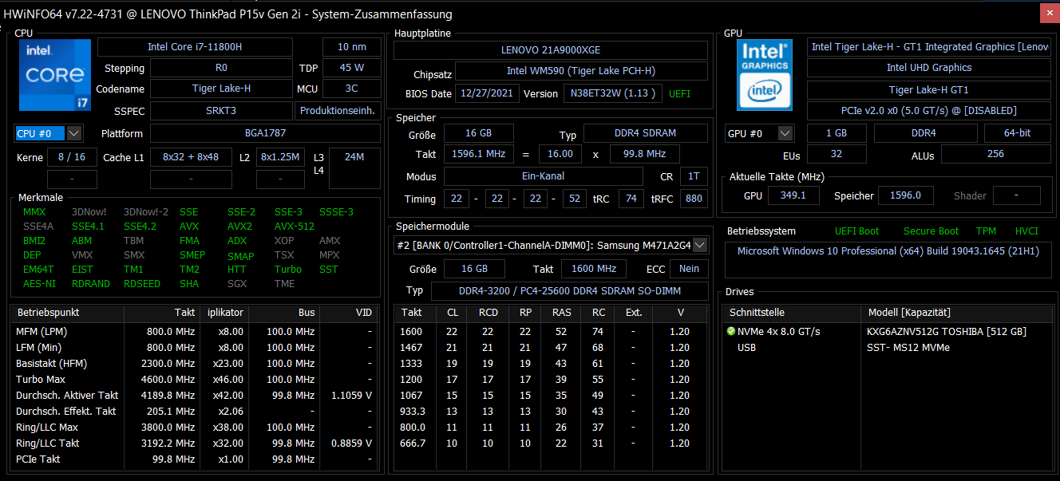1060x481 pixels.
Task: Close the HWiNFO64 summary window
Action: 1050,13
